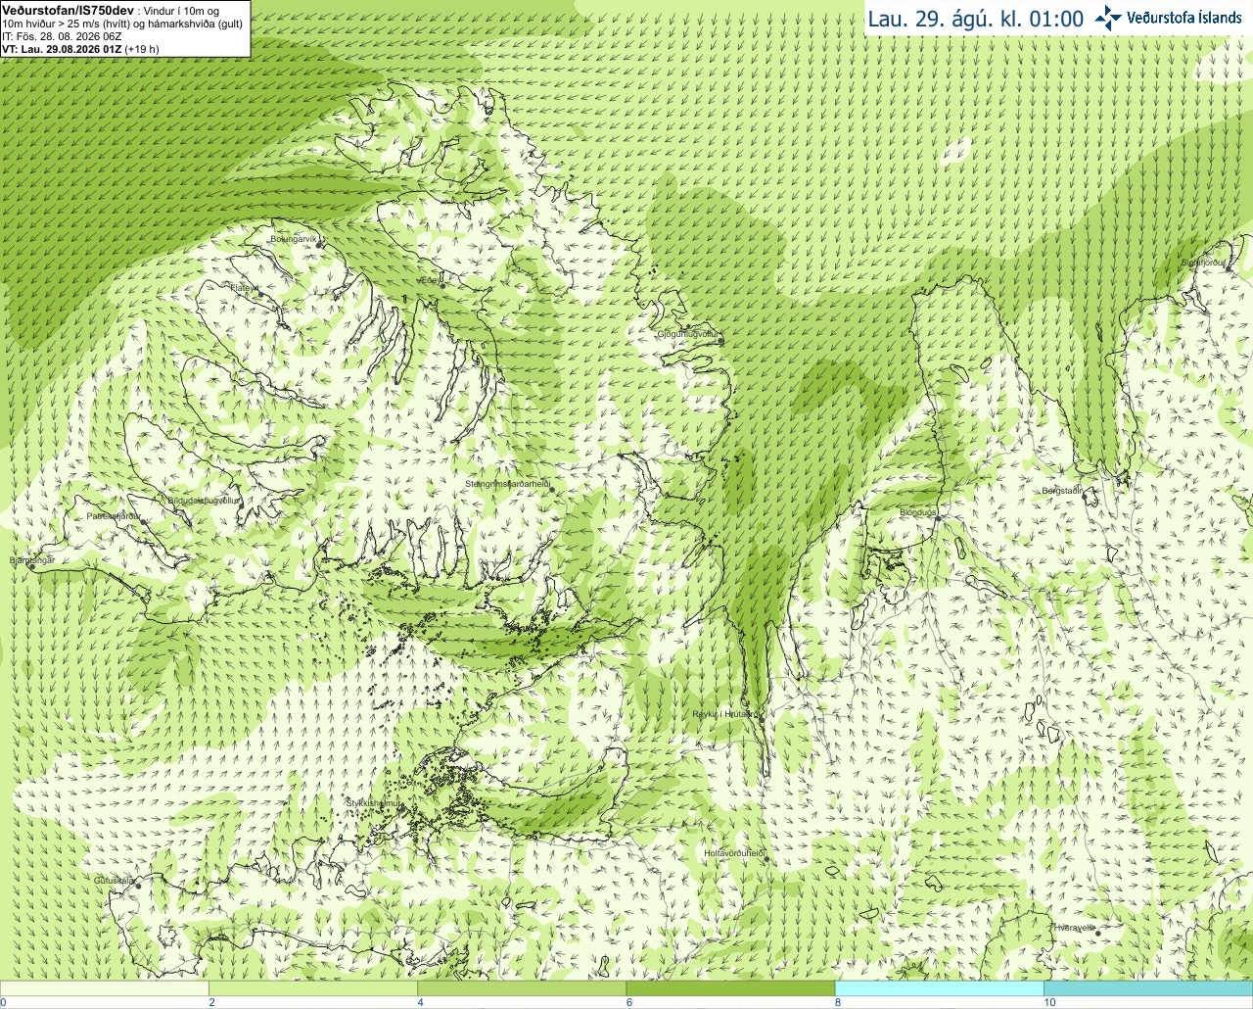Select the cyan 8–10 m/s legend swatch

pos(939,988)
